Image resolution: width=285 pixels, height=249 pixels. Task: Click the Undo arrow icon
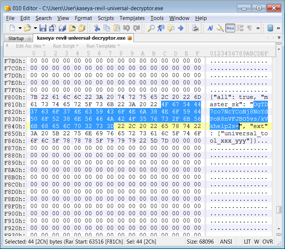pyautogui.click(x=127, y=28)
